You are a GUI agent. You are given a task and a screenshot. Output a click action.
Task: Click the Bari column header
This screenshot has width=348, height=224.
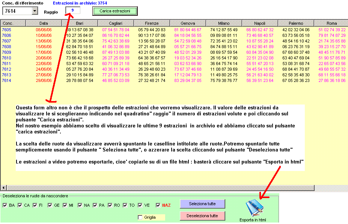[x=79, y=23]
